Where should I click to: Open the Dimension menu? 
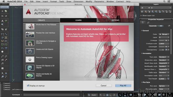[x=78, y=1]
